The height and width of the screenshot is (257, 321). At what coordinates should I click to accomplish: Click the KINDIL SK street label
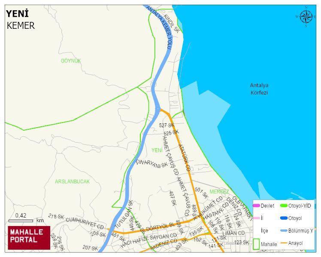click(172, 24)
